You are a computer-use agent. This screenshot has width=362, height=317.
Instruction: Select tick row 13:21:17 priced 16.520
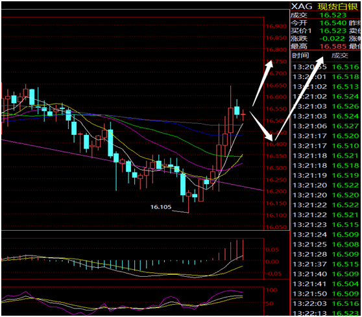pos(326,136)
